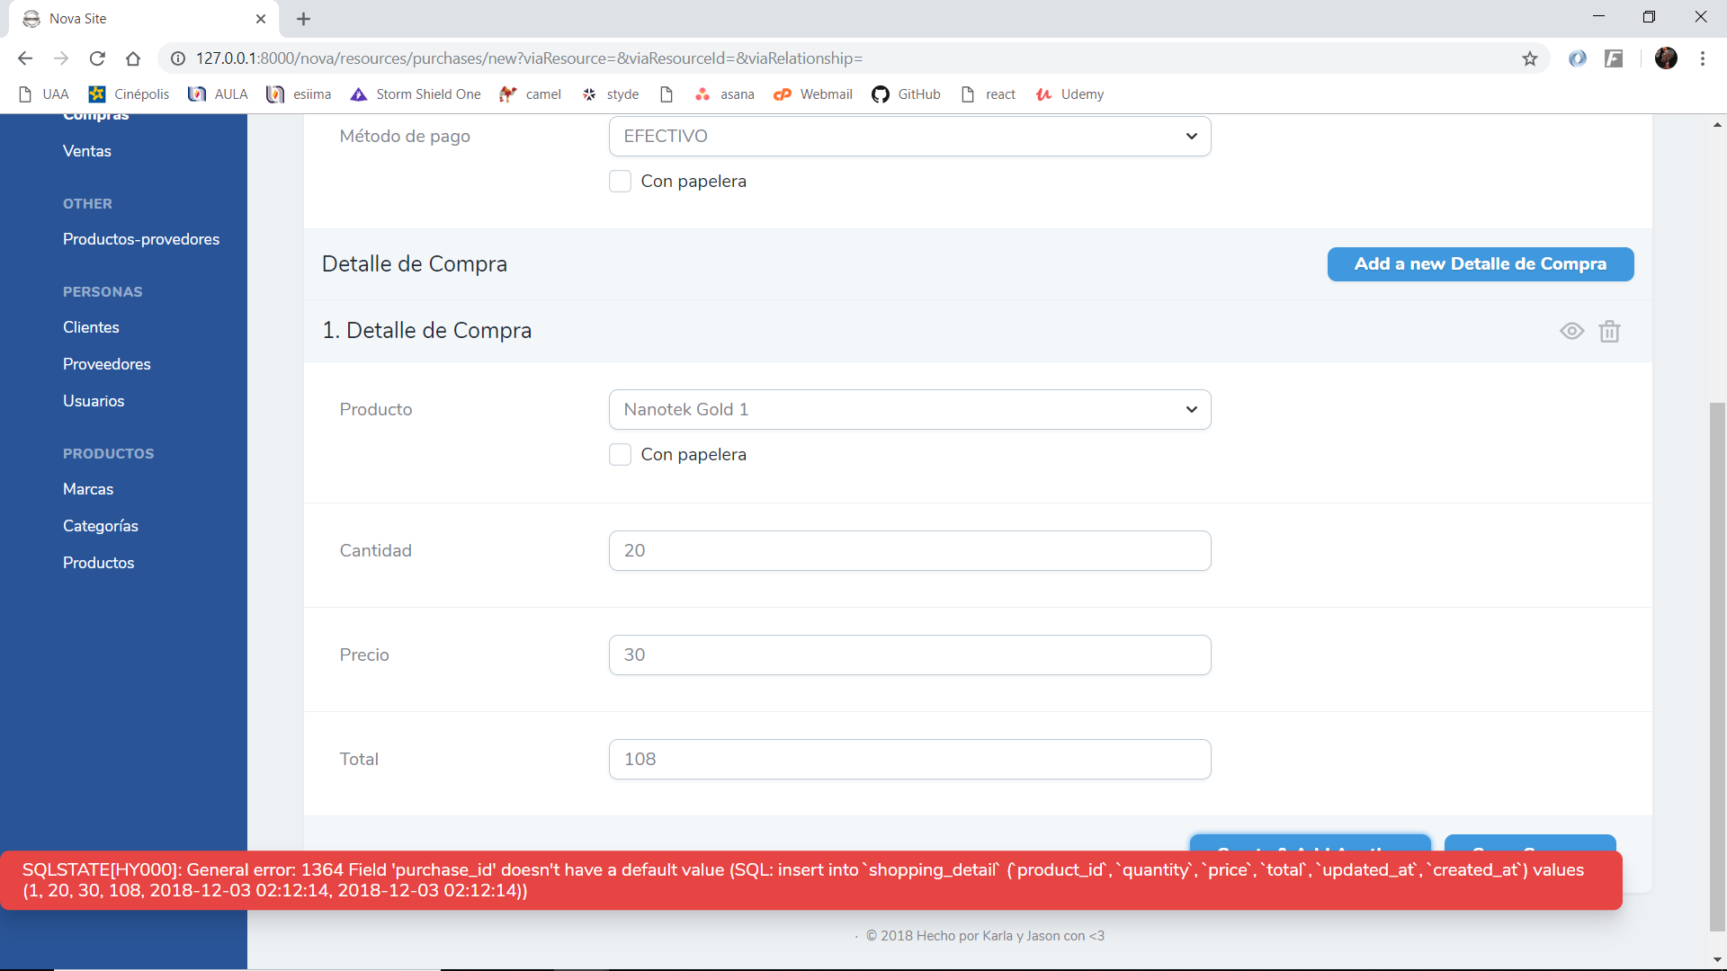Click into the Cantidad input field
Viewport: 1727px width, 971px height.
click(x=909, y=550)
